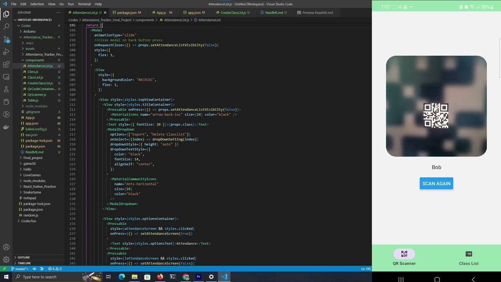Viewport: 501px width, 282px height.
Task: Open the Testing flask view
Action: point(6,89)
